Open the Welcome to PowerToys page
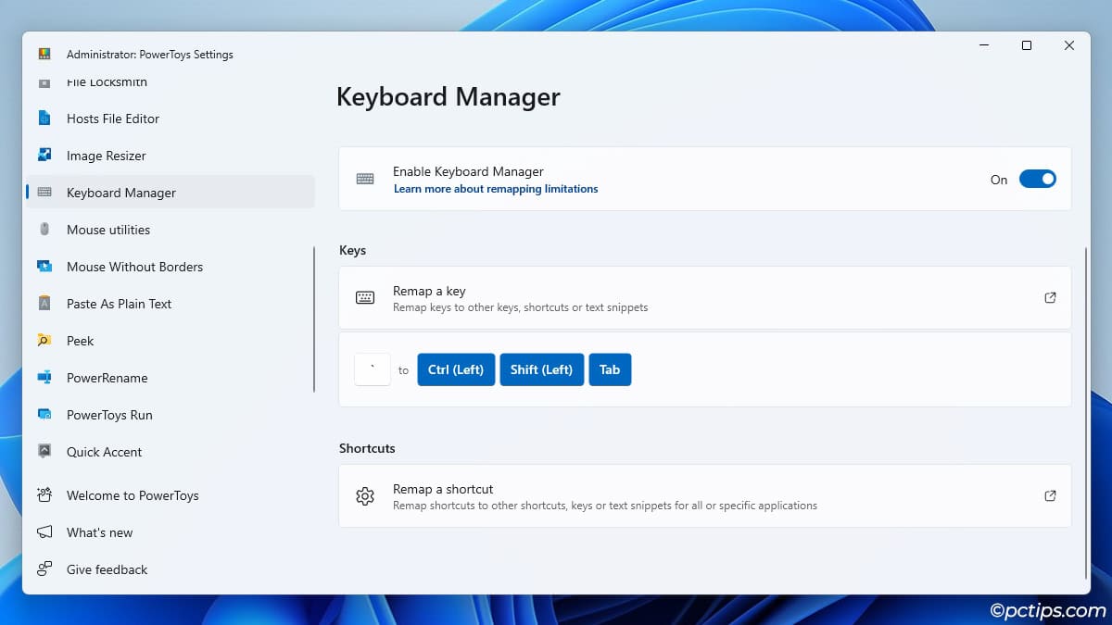The image size is (1112, 625). pos(133,495)
